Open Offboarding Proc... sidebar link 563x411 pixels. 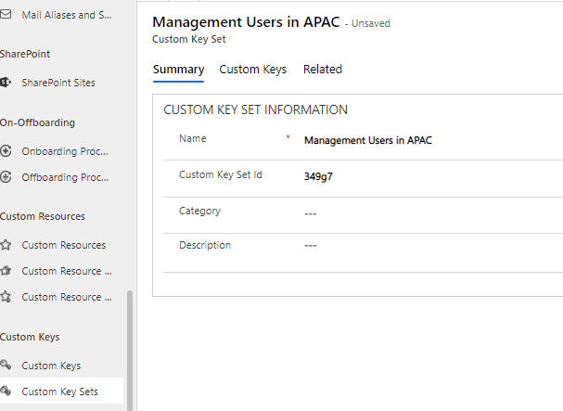click(x=65, y=177)
